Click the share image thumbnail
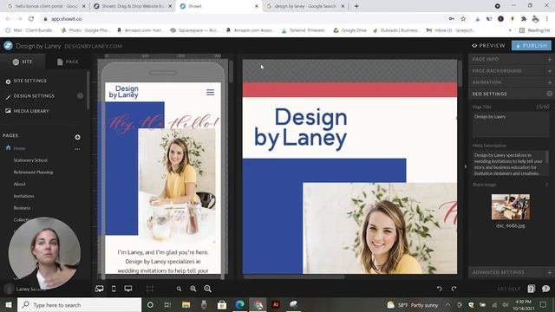The image size is (555, 312). (x=511, y=206)
